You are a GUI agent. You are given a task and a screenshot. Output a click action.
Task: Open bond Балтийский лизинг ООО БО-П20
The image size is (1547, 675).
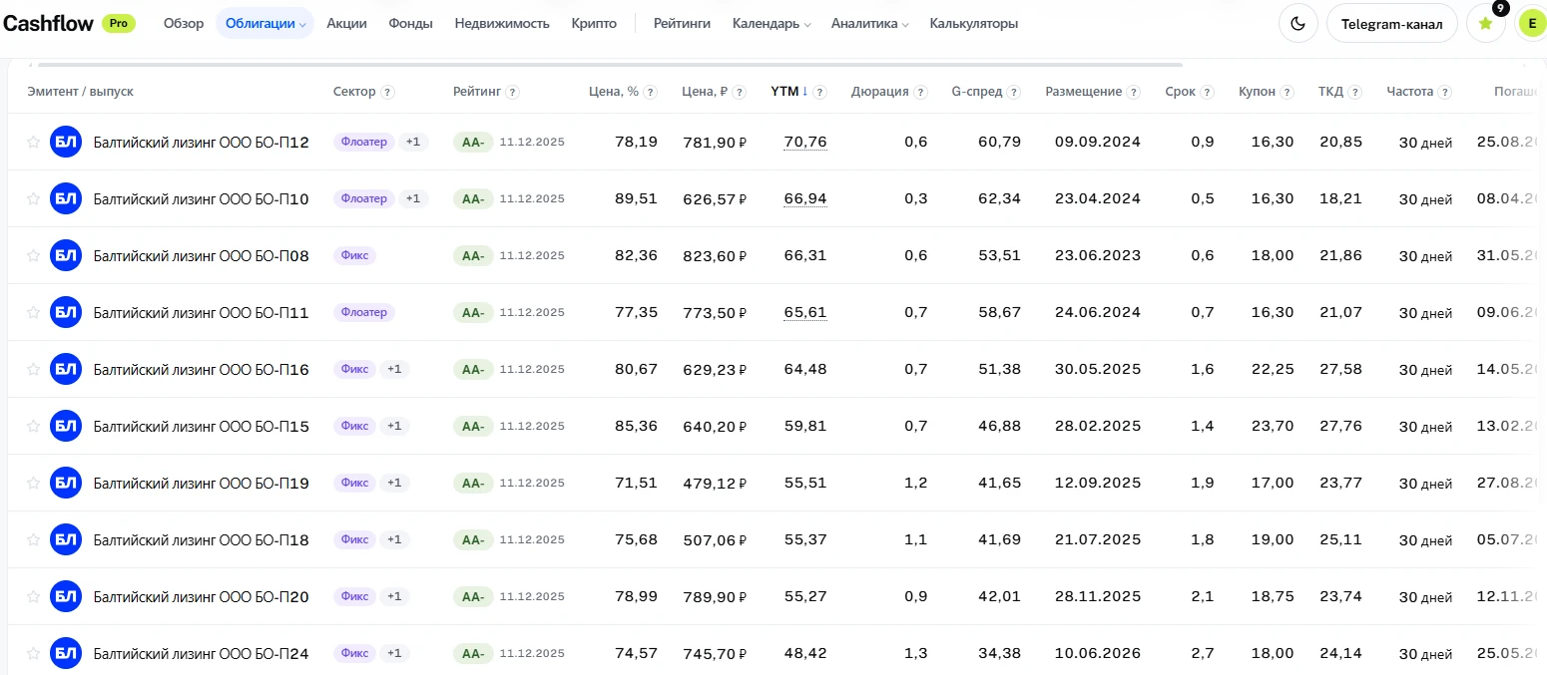click(x=201, y=596)
